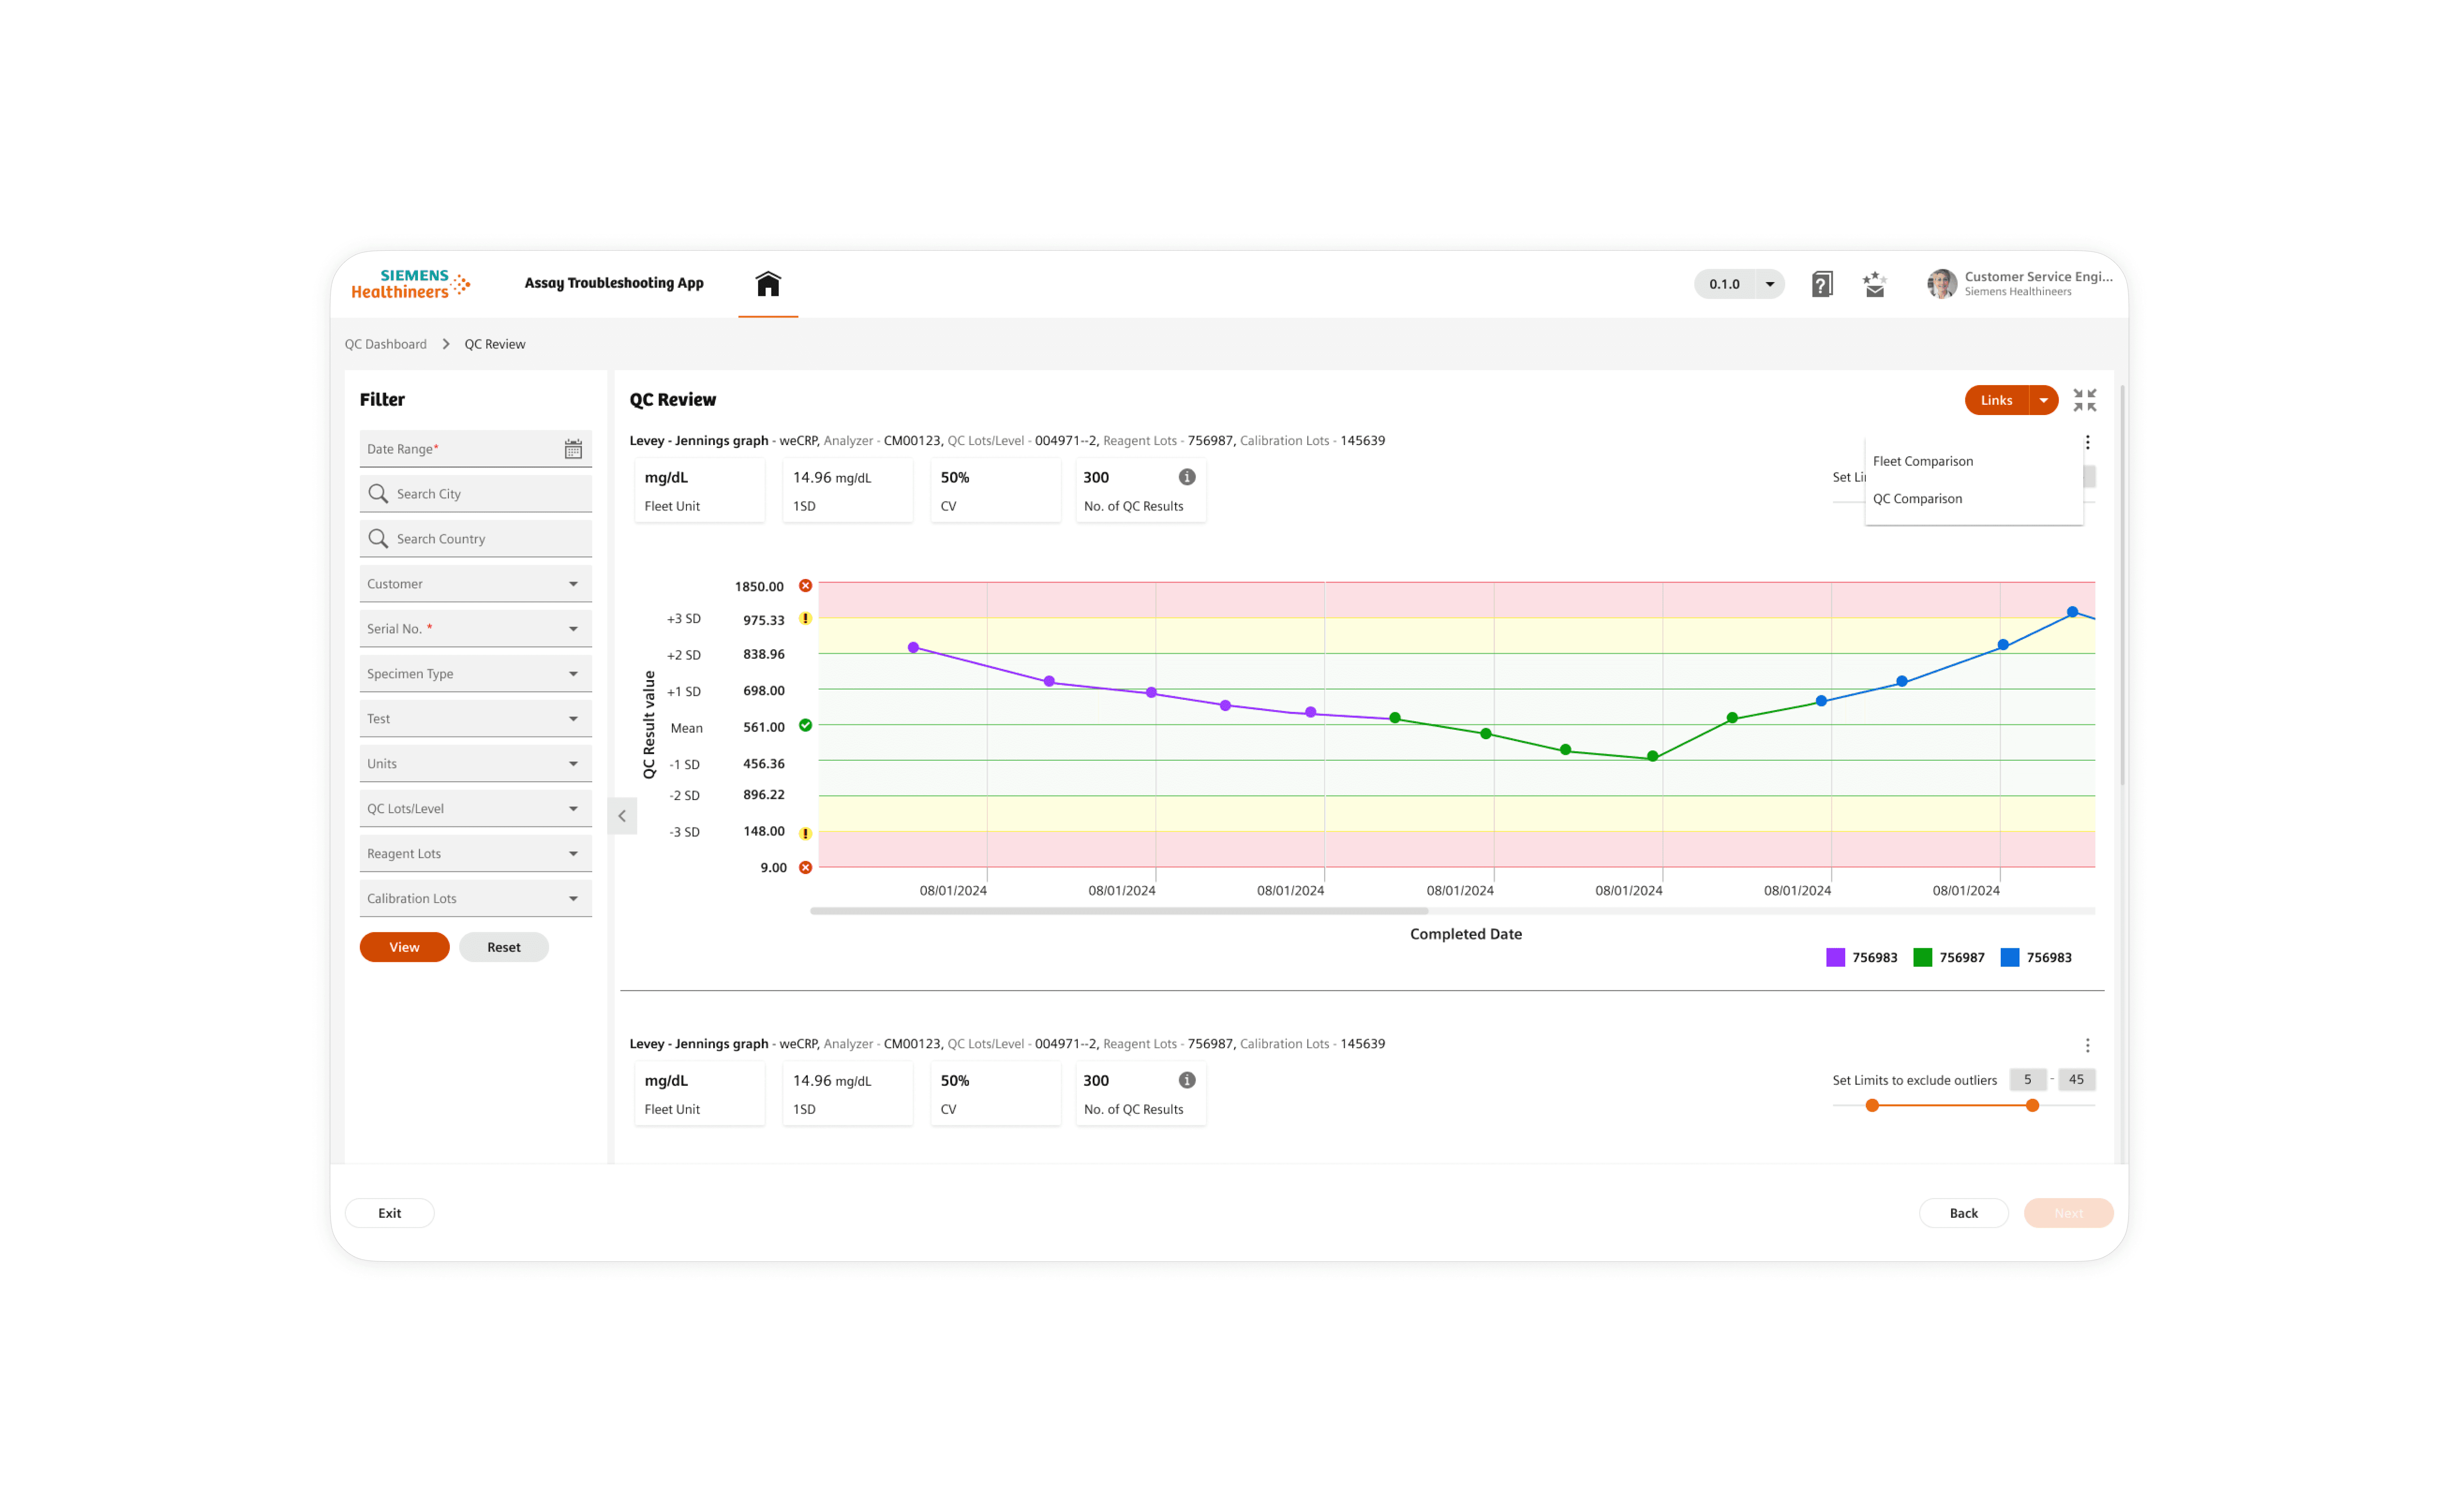Click the Back button

tap(1963, 1213)
